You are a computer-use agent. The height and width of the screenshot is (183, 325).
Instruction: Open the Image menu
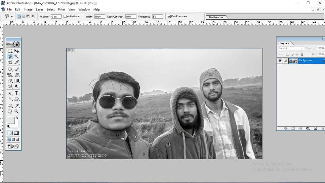pyautogui.click(x=28, y=9)
